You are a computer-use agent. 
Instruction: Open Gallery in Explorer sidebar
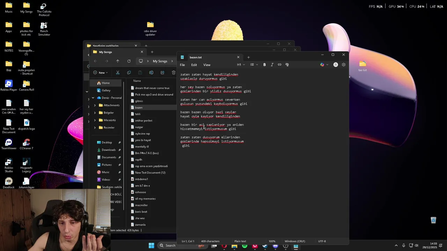point(106,90)
